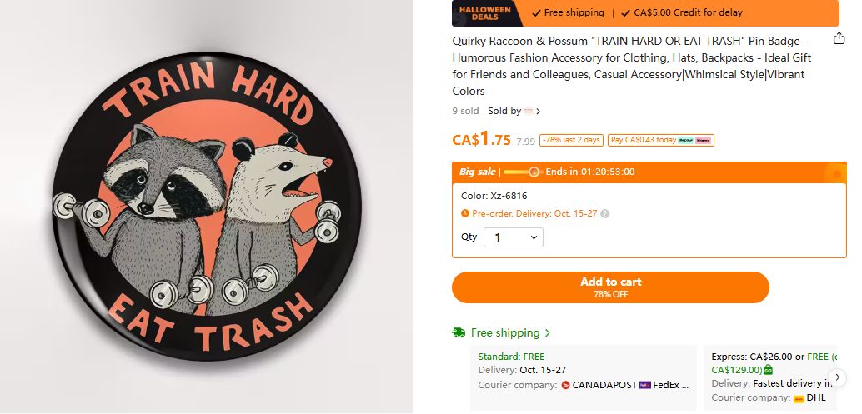Click the Halloween Deals banner tag
Viewport: 862px width, 414px height.
[485, 12]
